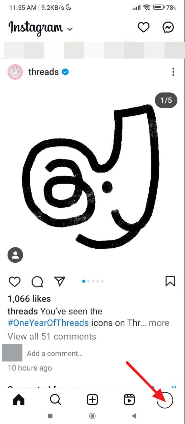Image resolution: width=185 pixels, height=424 pixels.
Task: Like the threads post
Action: pyautogui.click(x=14, y=281)
